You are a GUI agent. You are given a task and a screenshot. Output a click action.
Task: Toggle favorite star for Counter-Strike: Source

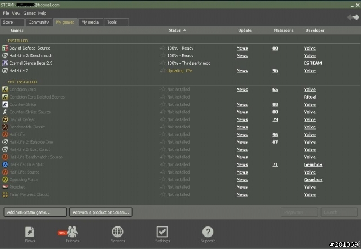point(163,112)
